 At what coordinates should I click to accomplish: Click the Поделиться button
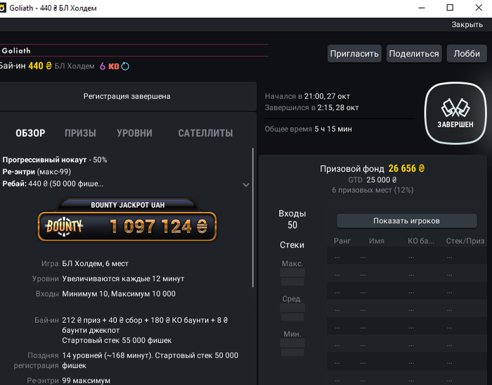click(414, 53)
